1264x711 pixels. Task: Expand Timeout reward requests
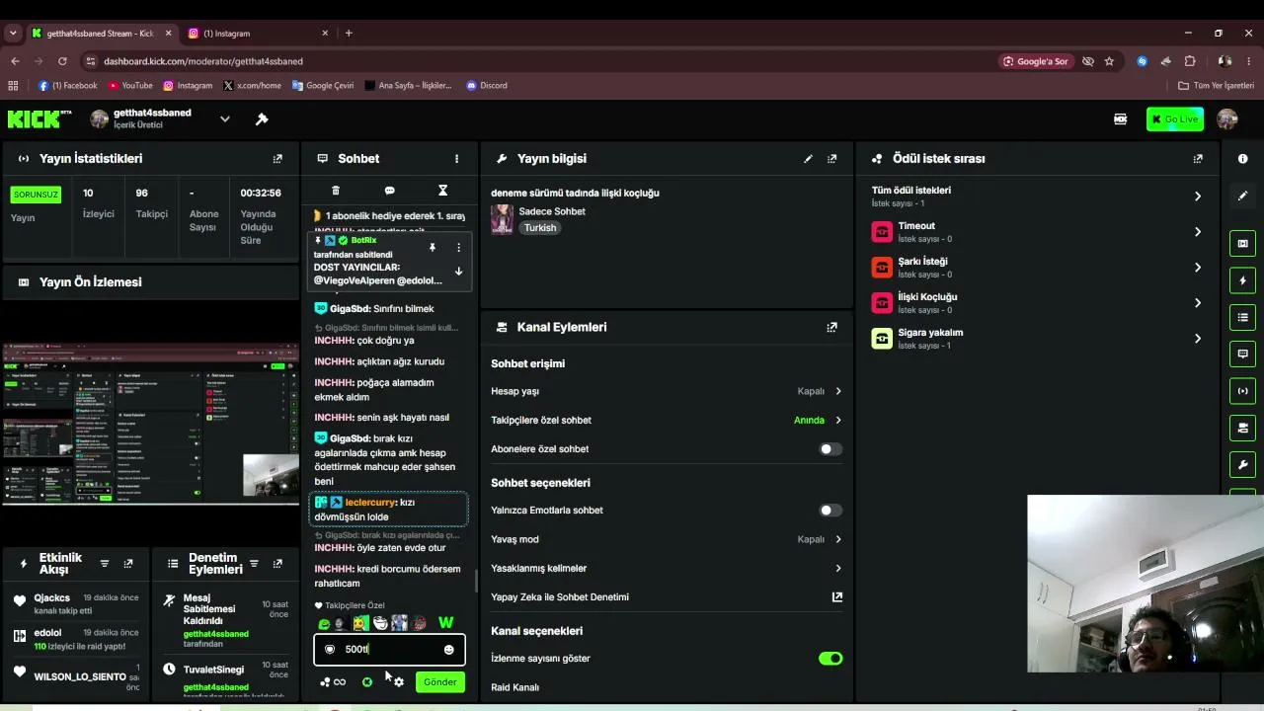[x=1198, y=232]
